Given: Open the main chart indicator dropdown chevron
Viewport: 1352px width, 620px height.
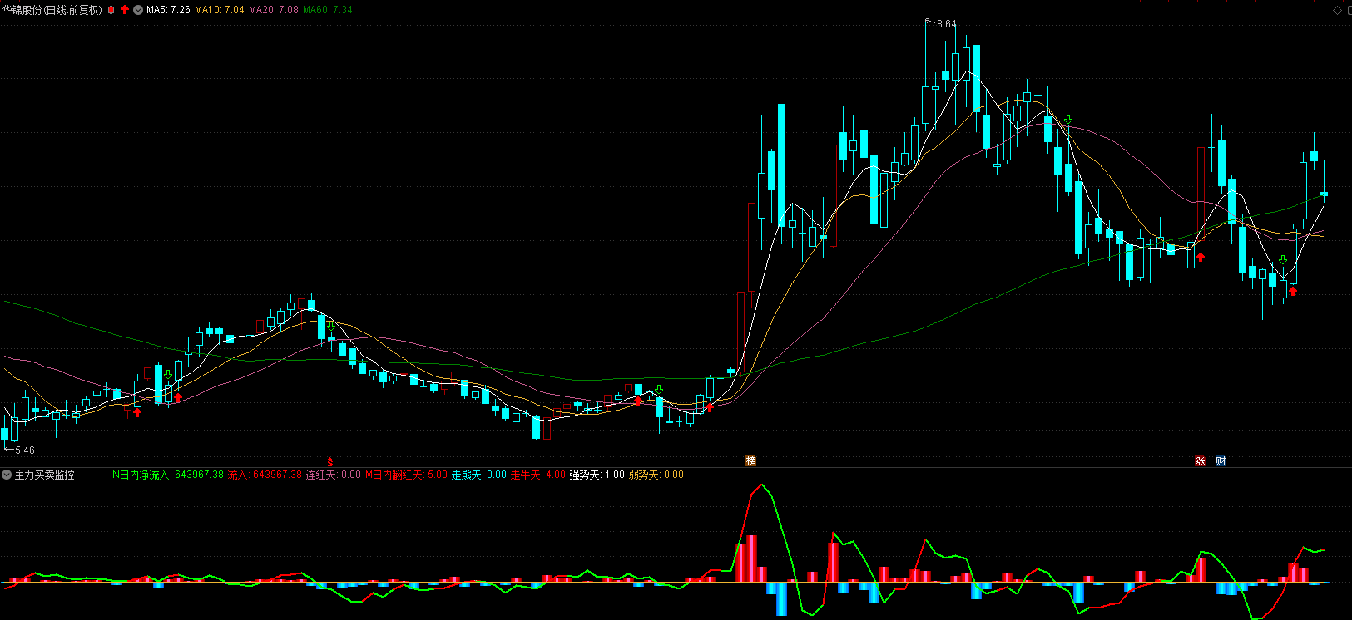Looking at the screenshot, I should (138, 10).
